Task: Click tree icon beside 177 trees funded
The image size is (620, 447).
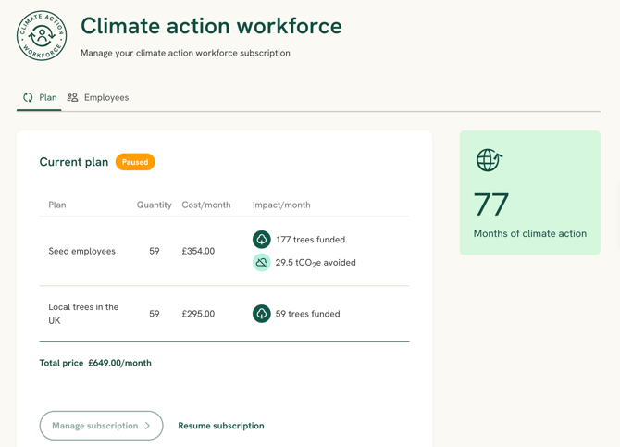Action: click(261, 240)
